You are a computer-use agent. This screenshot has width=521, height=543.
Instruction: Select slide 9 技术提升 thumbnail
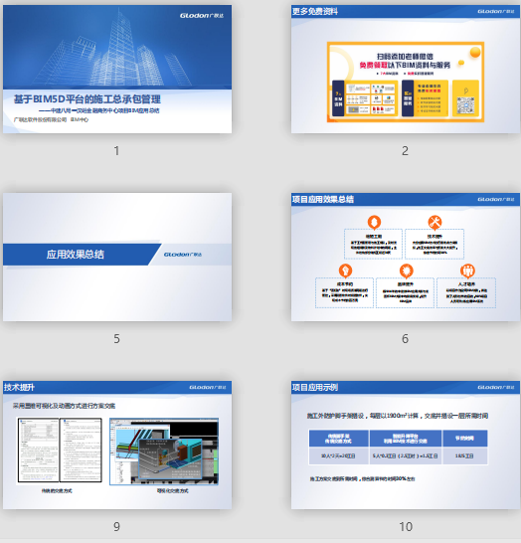(x=117, y=445)
